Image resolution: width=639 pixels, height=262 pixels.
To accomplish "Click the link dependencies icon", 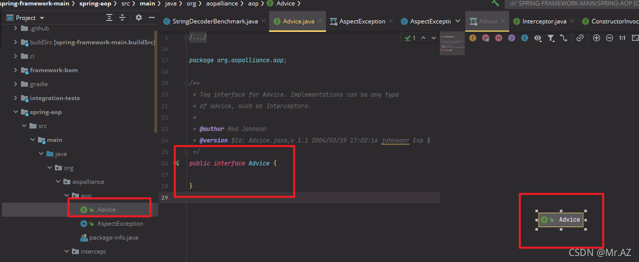I will tap(580, 38).
